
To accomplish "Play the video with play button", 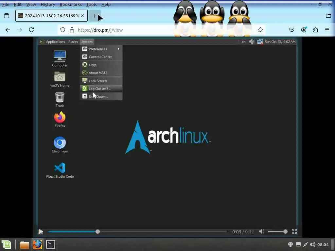I will (x=41, y=232).
